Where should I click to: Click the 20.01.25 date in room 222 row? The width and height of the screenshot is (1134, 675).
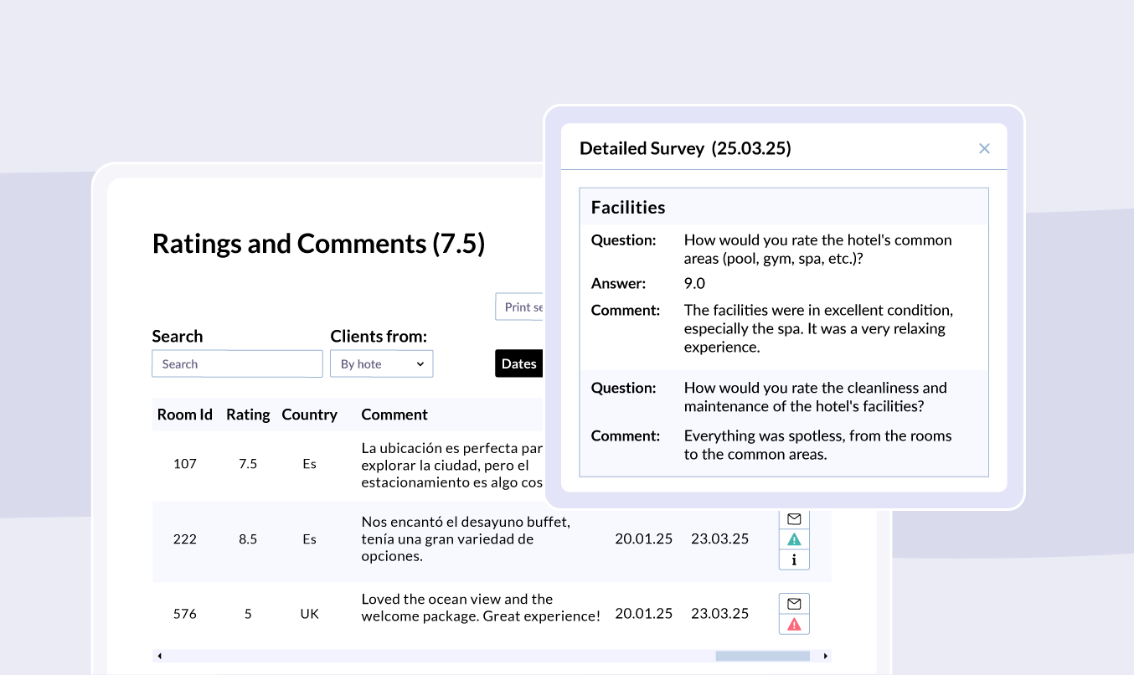point(644,539)
